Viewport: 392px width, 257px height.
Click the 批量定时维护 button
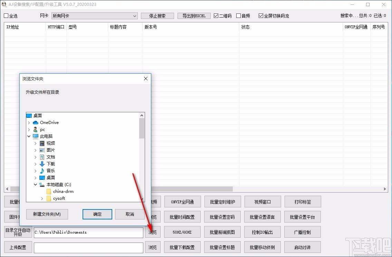pos(222,202)
